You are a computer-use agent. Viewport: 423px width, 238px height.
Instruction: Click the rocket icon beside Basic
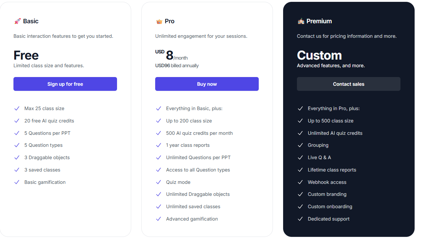17,21
